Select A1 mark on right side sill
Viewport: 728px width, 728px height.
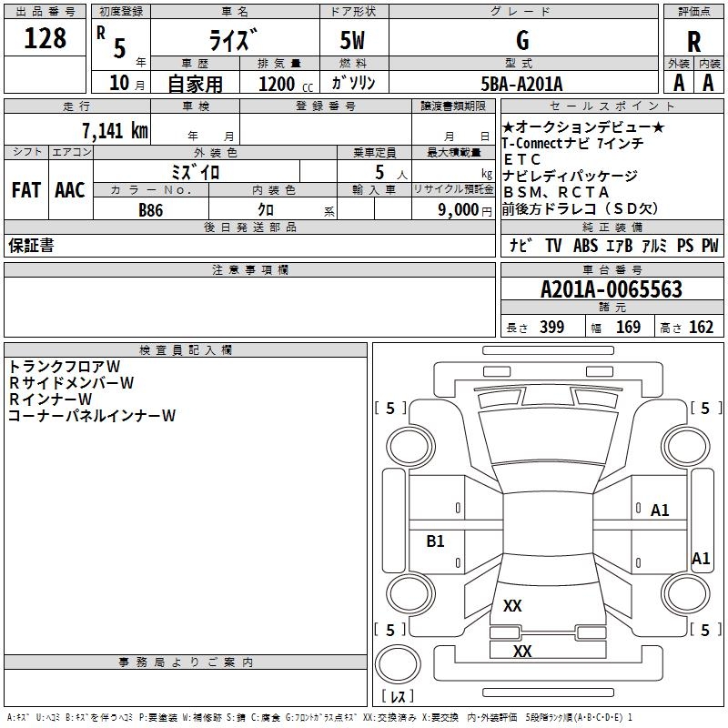point(701,558)
